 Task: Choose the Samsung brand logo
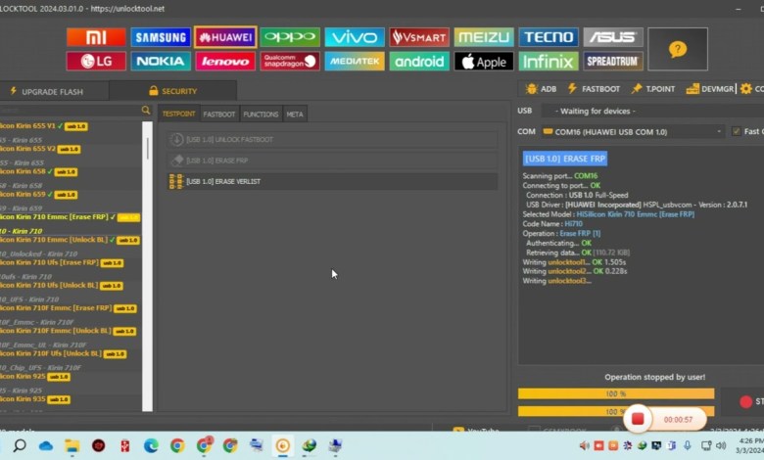pyautogui.click(x=161, y=37)
